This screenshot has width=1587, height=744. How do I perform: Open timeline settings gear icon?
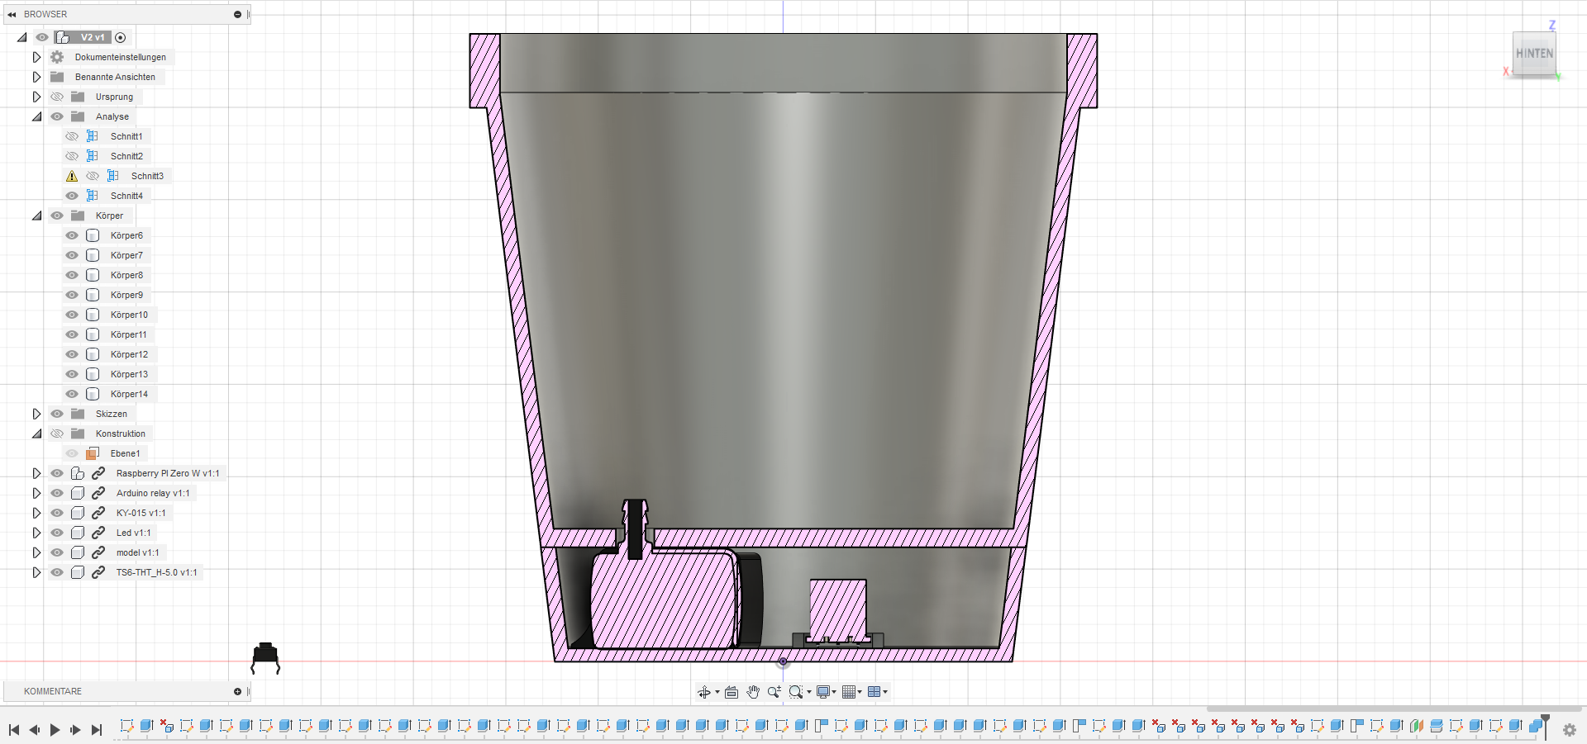click(1569, 730)
